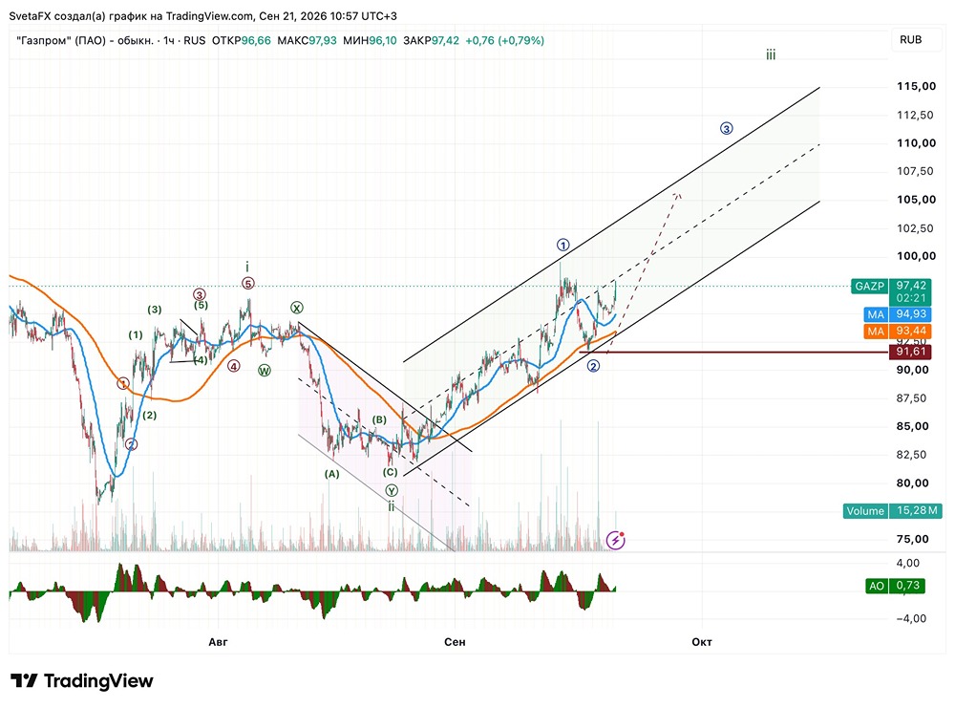Click the МИН 96,10 low value
Image resolution: width=955 pixels, height=708 pixels.
(x=369, y=41)
